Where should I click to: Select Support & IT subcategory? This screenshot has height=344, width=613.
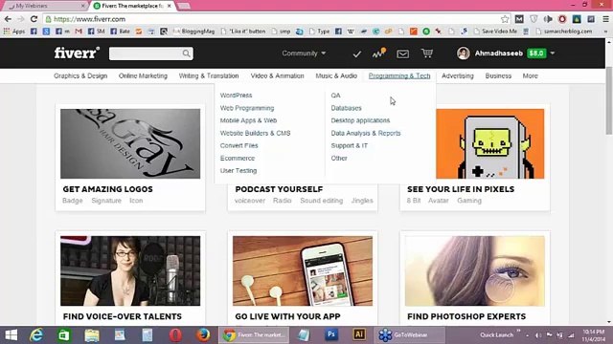coord(349,145)
